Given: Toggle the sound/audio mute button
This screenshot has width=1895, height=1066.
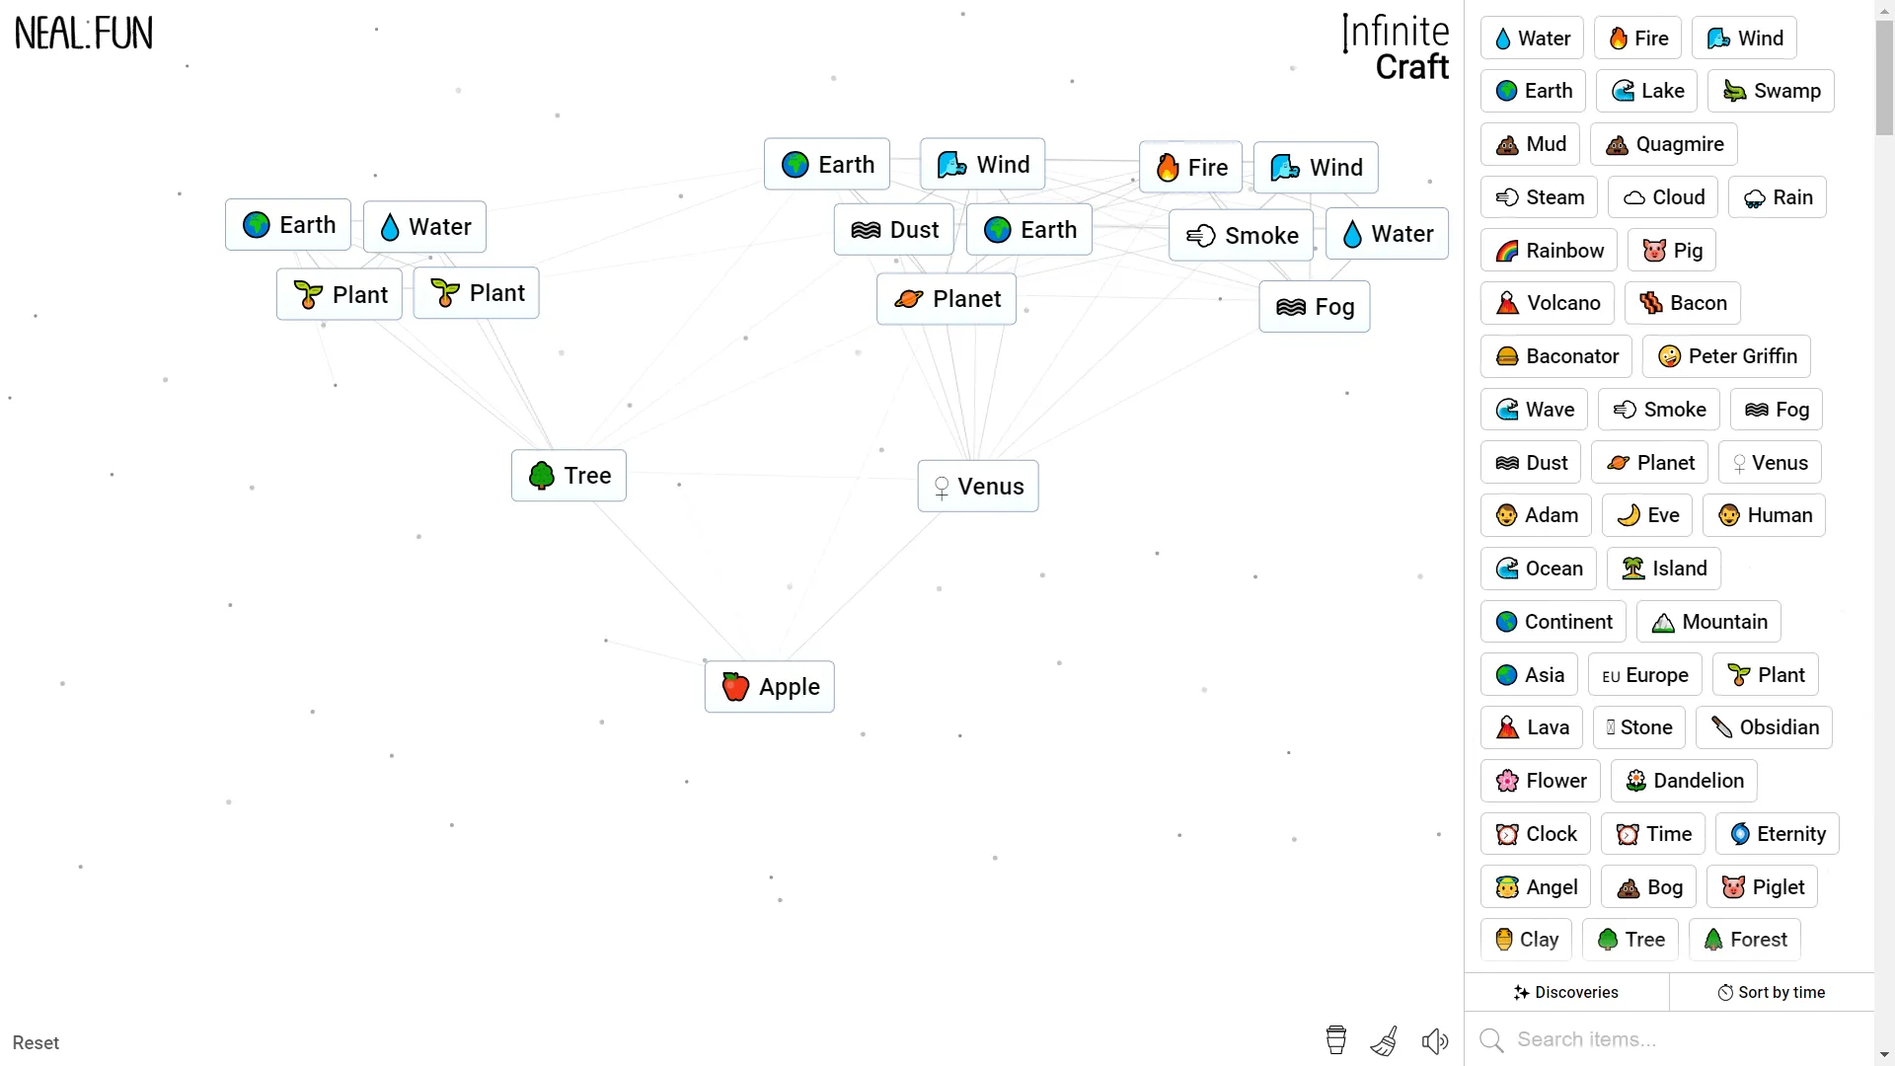Looking at the screenshot, I should [1436, 1040].
